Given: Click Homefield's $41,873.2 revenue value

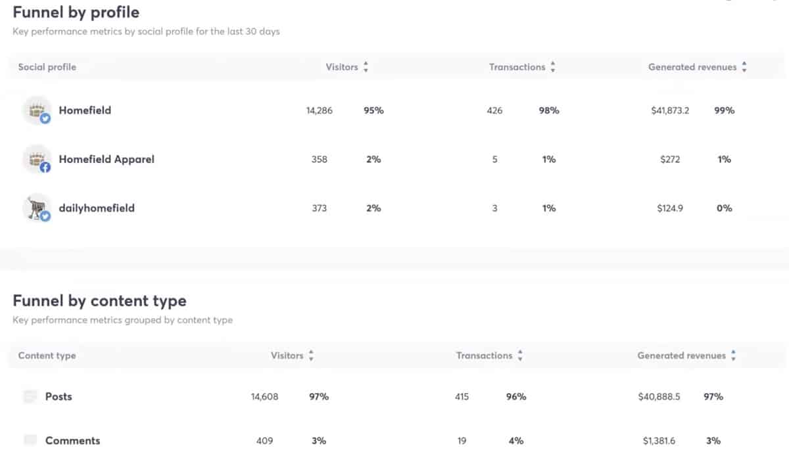Looking at the screenshot, I should (x=670, y=110).
